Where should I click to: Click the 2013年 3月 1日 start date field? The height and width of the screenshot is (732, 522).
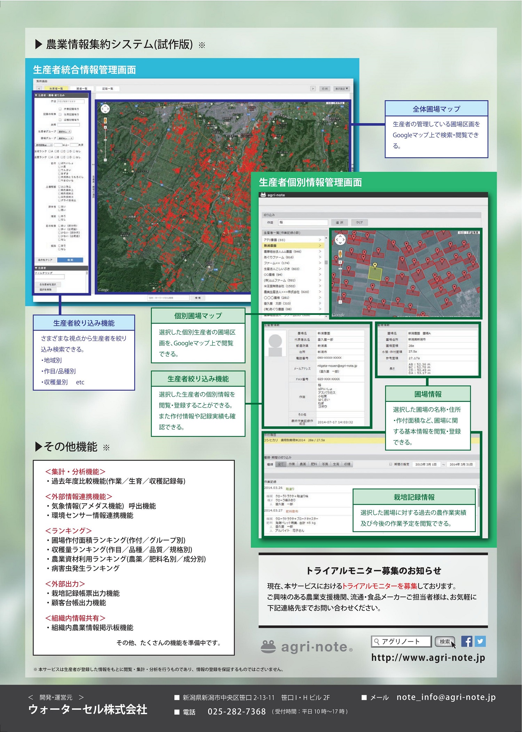coord(426,464)
